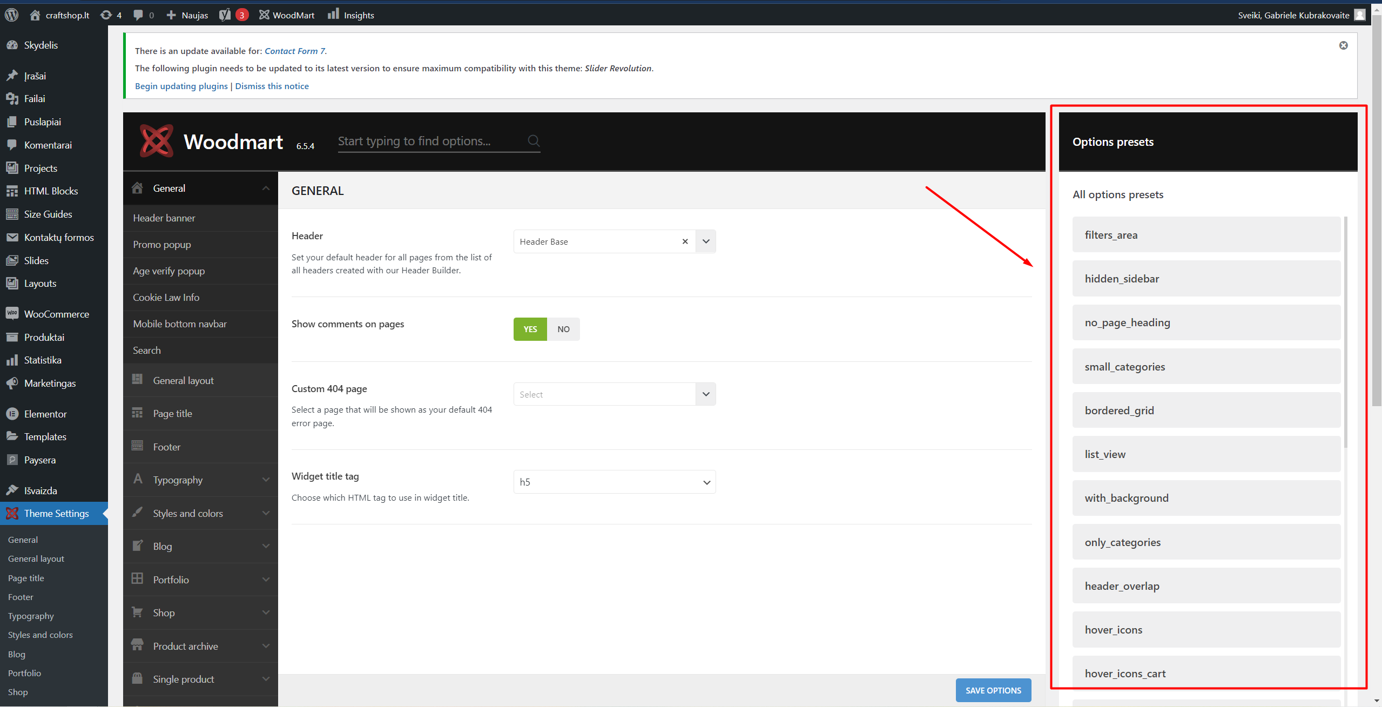The width and height of the screenshot is (1382, 707).
Task: Open Mobile bottom navbar settings
Action: 200,324
